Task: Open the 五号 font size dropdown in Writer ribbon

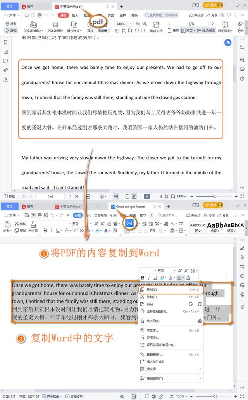Action: point(91,224)
